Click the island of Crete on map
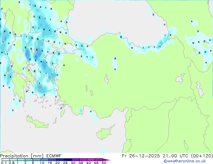This screenshot has height=164, width=213. pyautogui.click(x=37, y=122)
